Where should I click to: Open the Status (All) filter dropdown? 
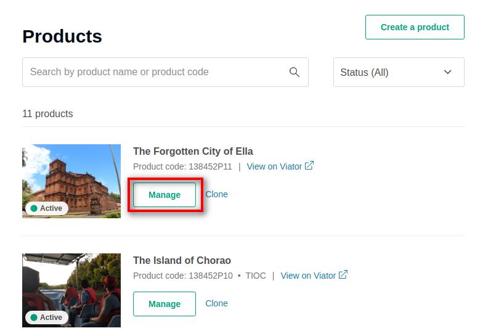pyautogui.click(x=398, y=72)
